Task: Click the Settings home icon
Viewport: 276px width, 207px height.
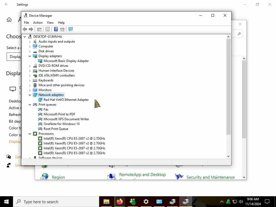Action: point(9,19)
